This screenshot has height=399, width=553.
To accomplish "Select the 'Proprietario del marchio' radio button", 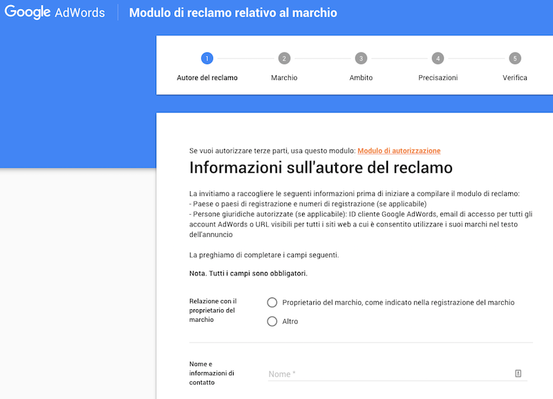I will click(272, 302).
